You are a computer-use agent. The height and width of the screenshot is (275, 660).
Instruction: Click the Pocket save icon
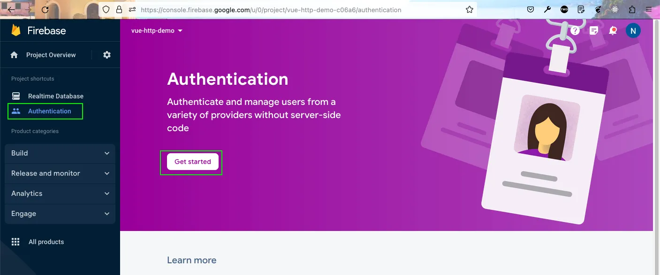530,9
